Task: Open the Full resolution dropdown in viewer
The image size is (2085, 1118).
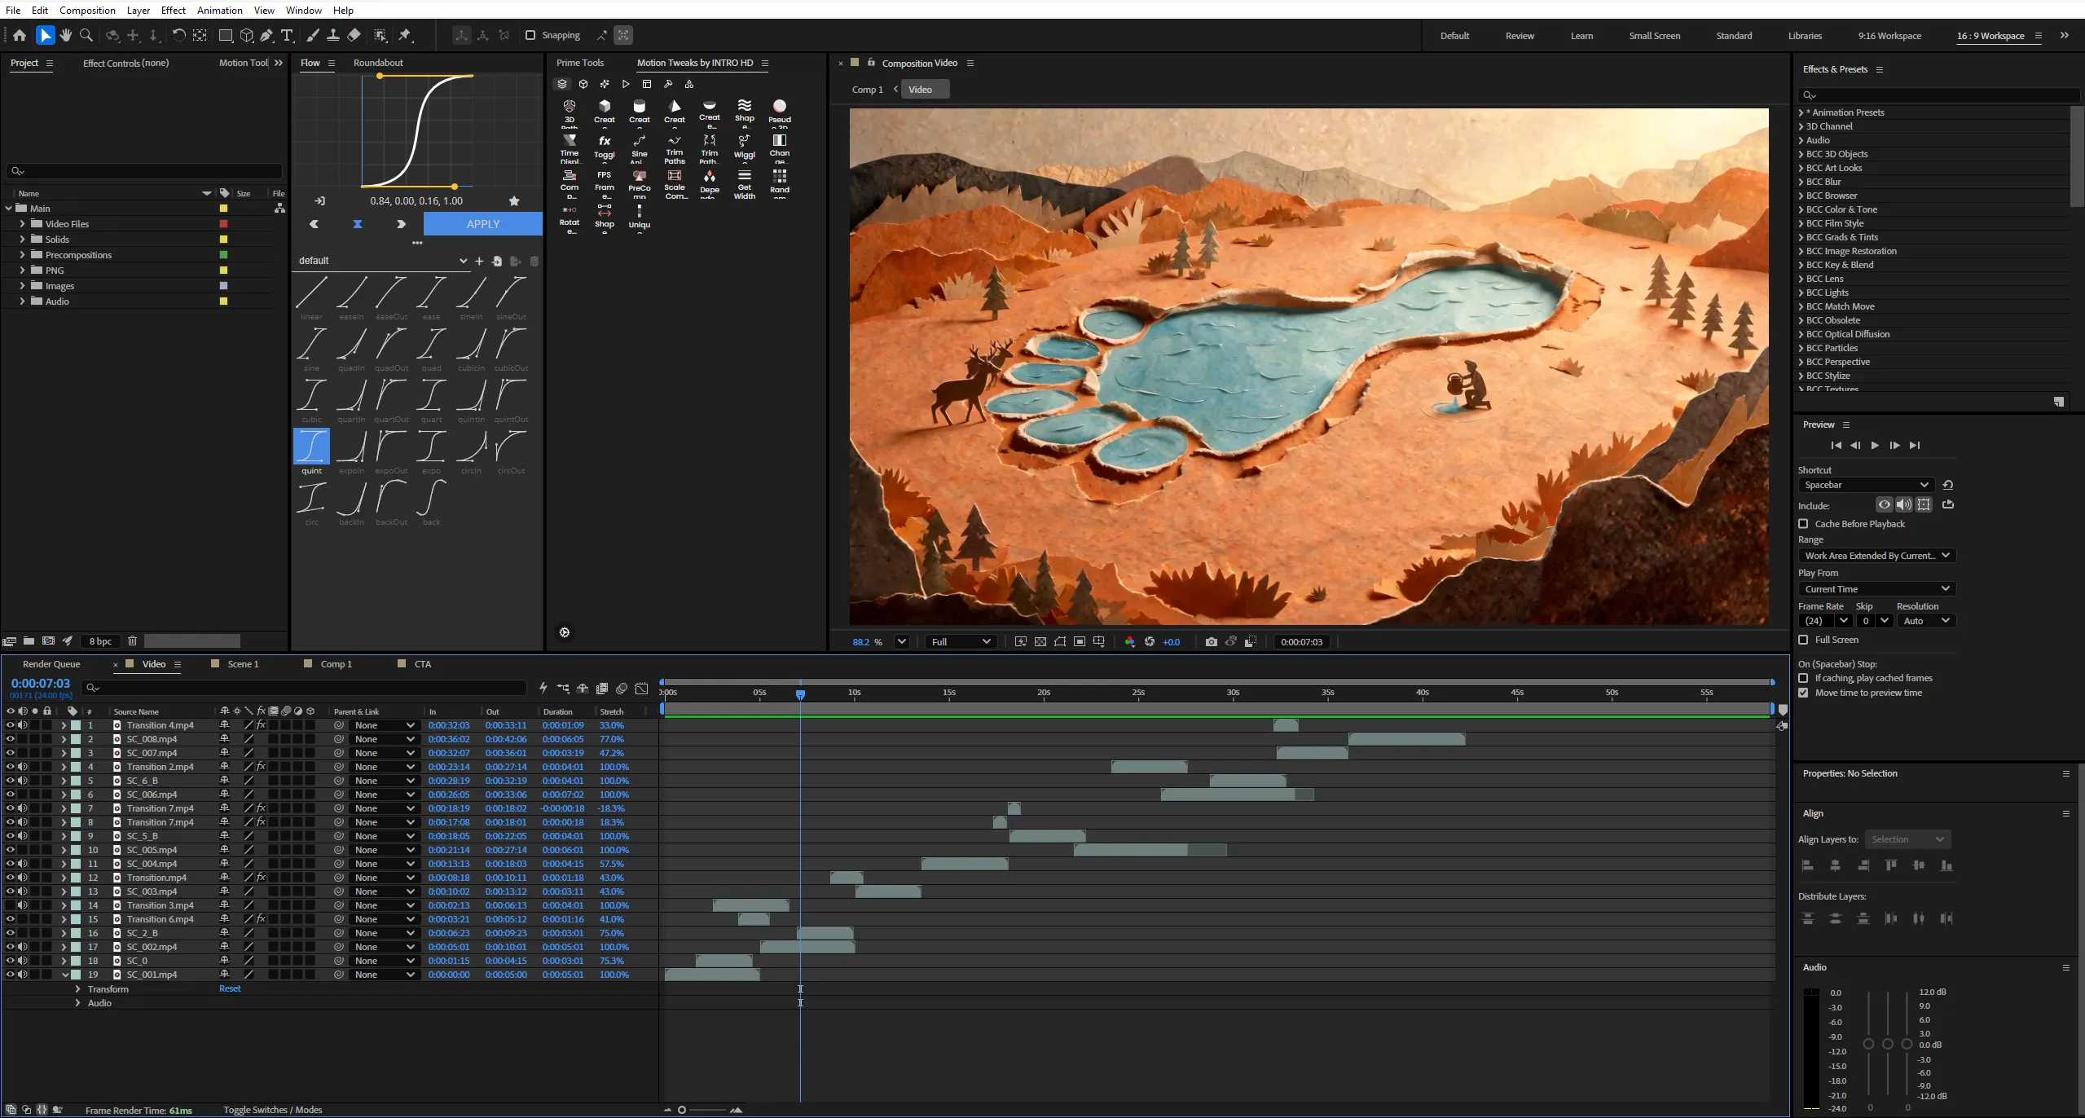Action: [x=961, y=642]
